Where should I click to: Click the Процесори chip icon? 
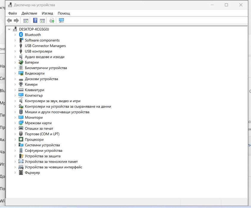click(x=21, y=139)
